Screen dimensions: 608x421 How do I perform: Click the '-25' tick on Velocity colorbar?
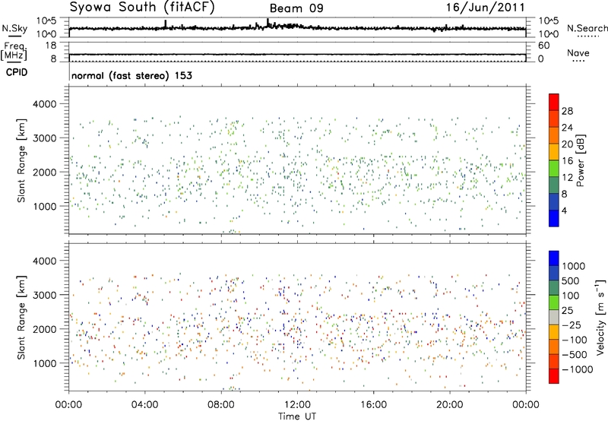tap(572, 324)
